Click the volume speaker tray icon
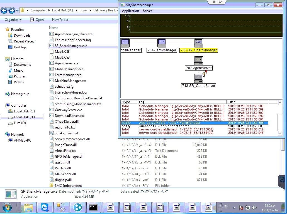 (x=254, y=208)
